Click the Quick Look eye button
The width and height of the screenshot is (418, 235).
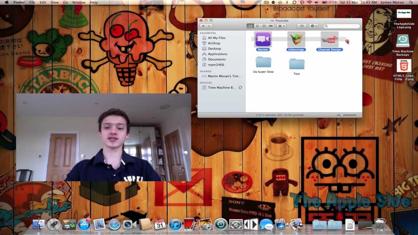pos(302,26)
